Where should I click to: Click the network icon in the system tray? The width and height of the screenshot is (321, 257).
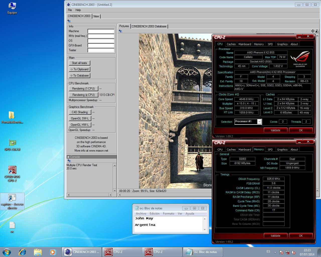[x=287, y=252]
